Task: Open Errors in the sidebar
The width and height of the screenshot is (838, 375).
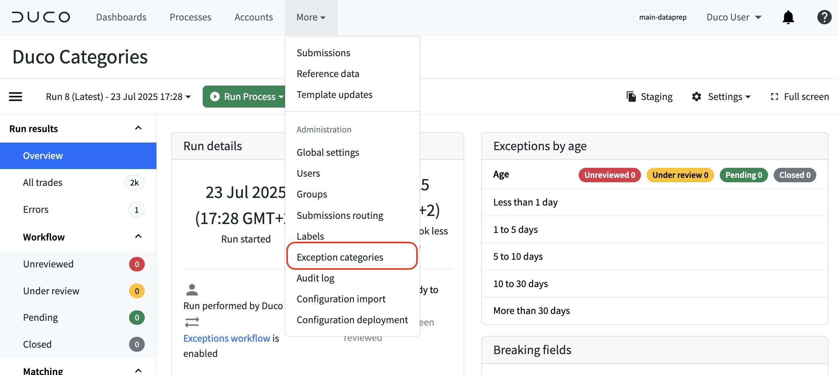Action: (78, 210)
